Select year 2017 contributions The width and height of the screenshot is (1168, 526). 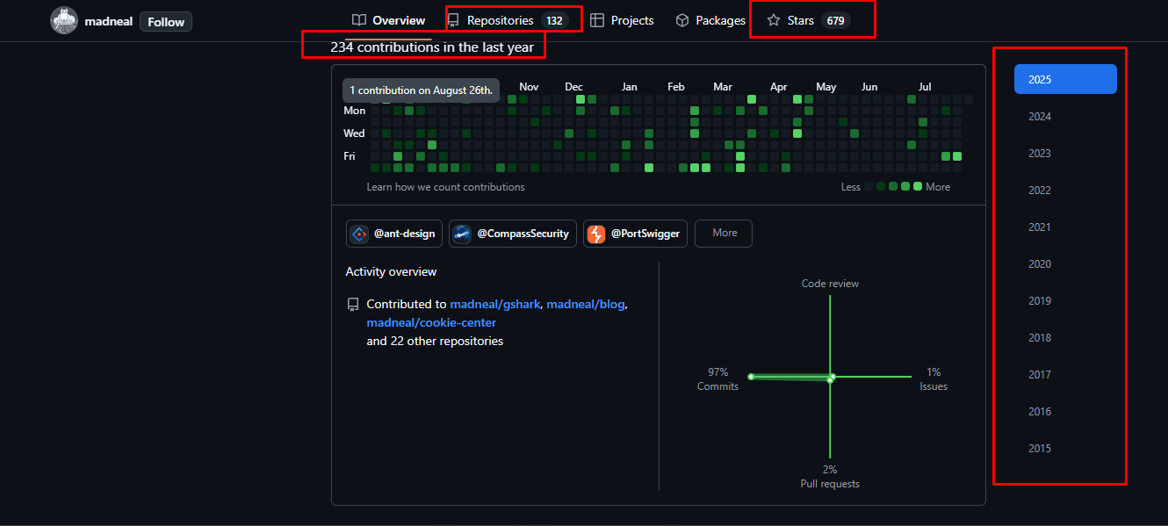[1065, 374]
